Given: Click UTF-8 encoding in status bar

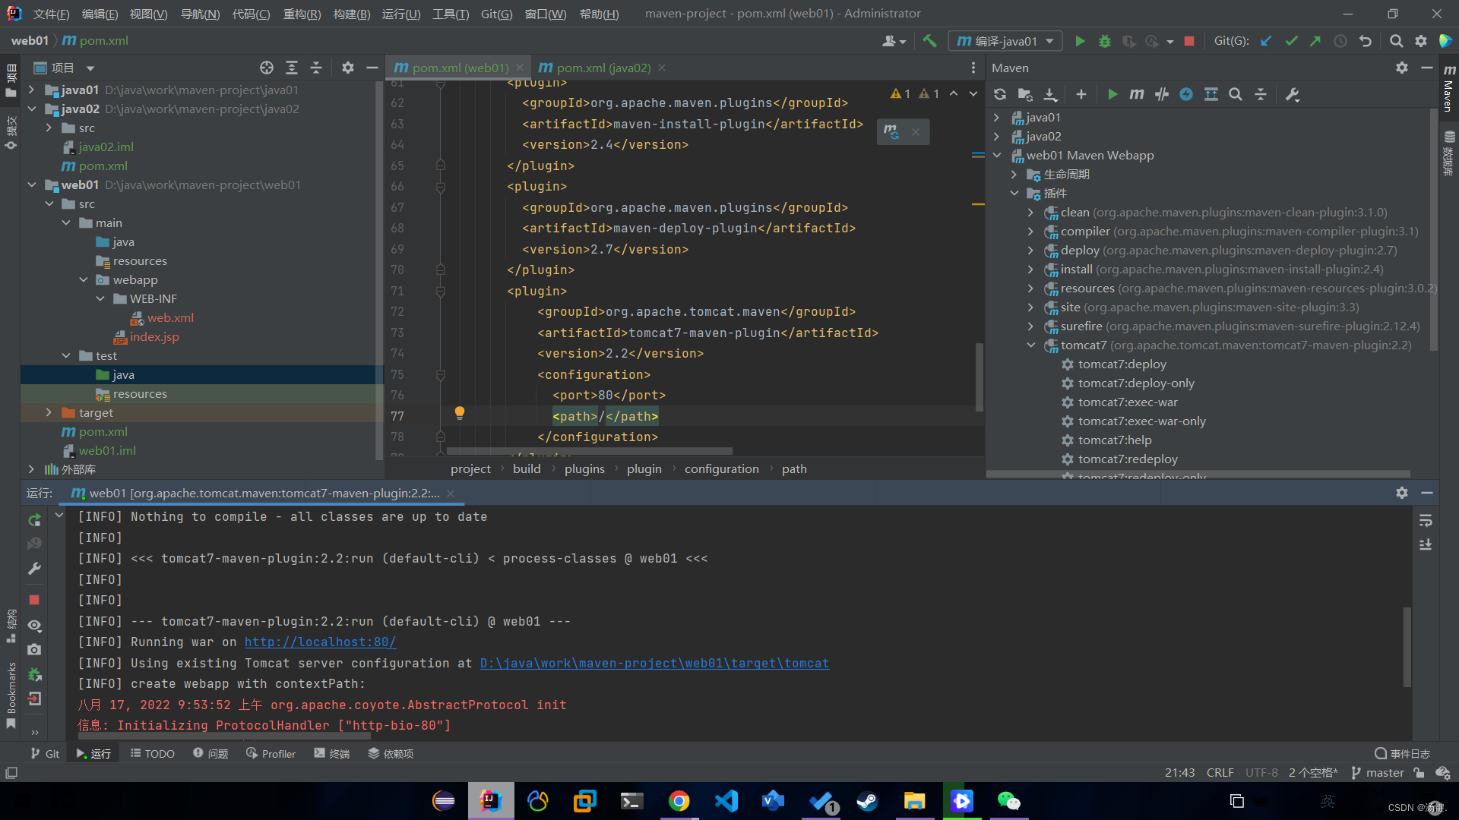Looking at the screenshot, I should pyautogui.click(x=1261, y=773).
